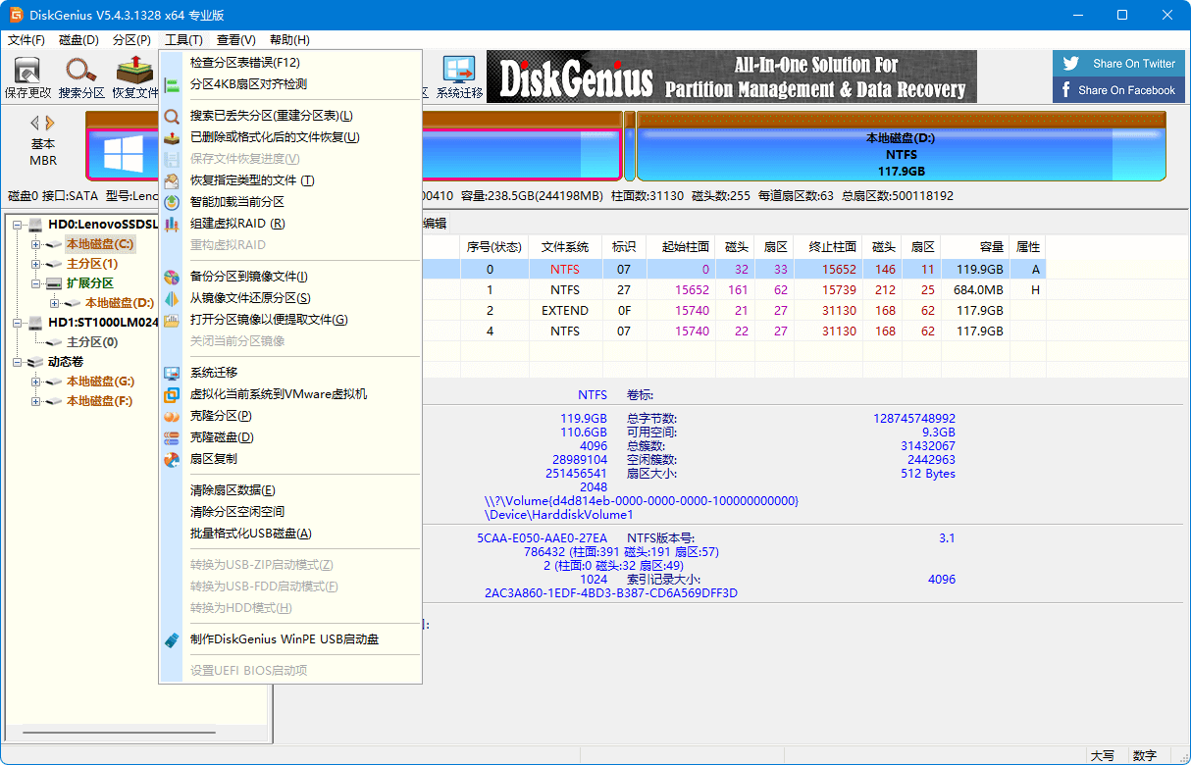Click the next disk right arrow

pyautogui.click(x=50, y=123)
